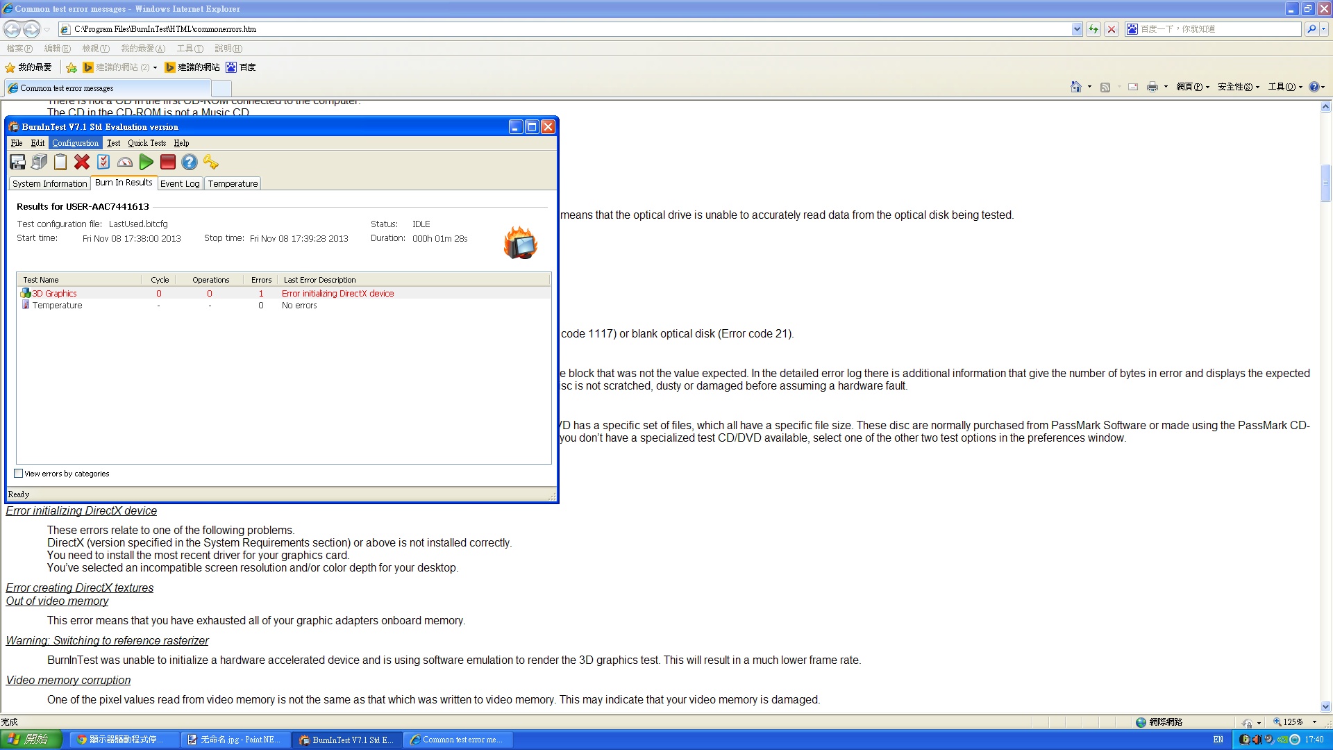Switch to the System Information tab
Viewport: 1333px width, 750px height.
click(x=49, y=183)
